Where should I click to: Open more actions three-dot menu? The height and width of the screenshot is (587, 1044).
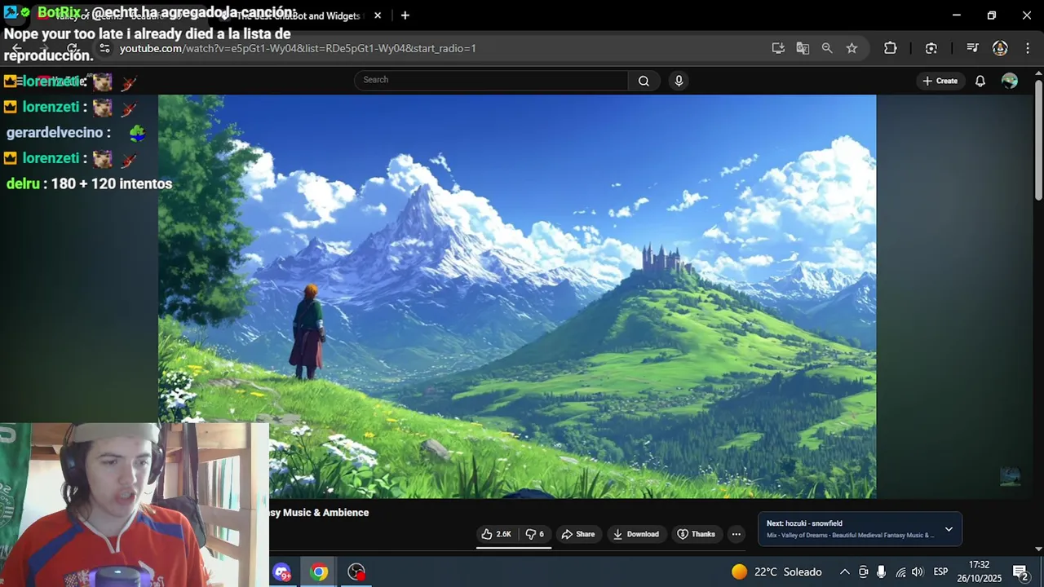tap(736, 534)
